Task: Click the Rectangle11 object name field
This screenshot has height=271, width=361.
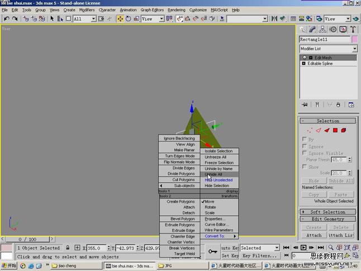Action: [325, 39]
